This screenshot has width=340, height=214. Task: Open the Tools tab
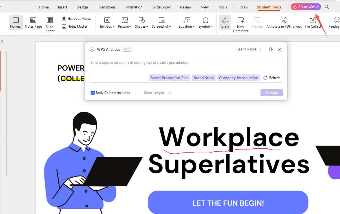pos(222,7)
